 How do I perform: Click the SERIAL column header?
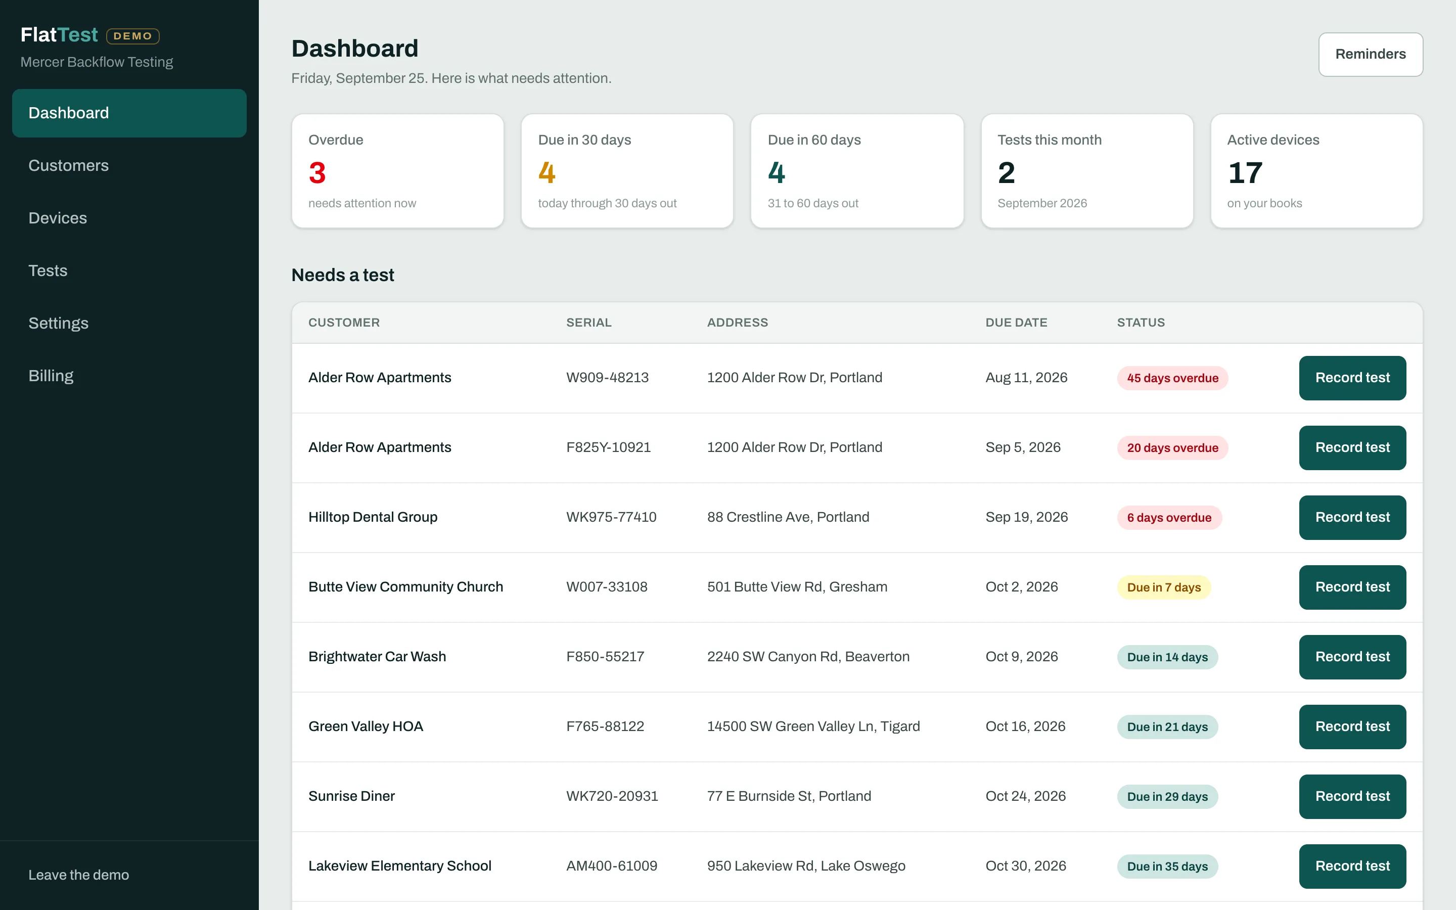[x=588, y=323]
